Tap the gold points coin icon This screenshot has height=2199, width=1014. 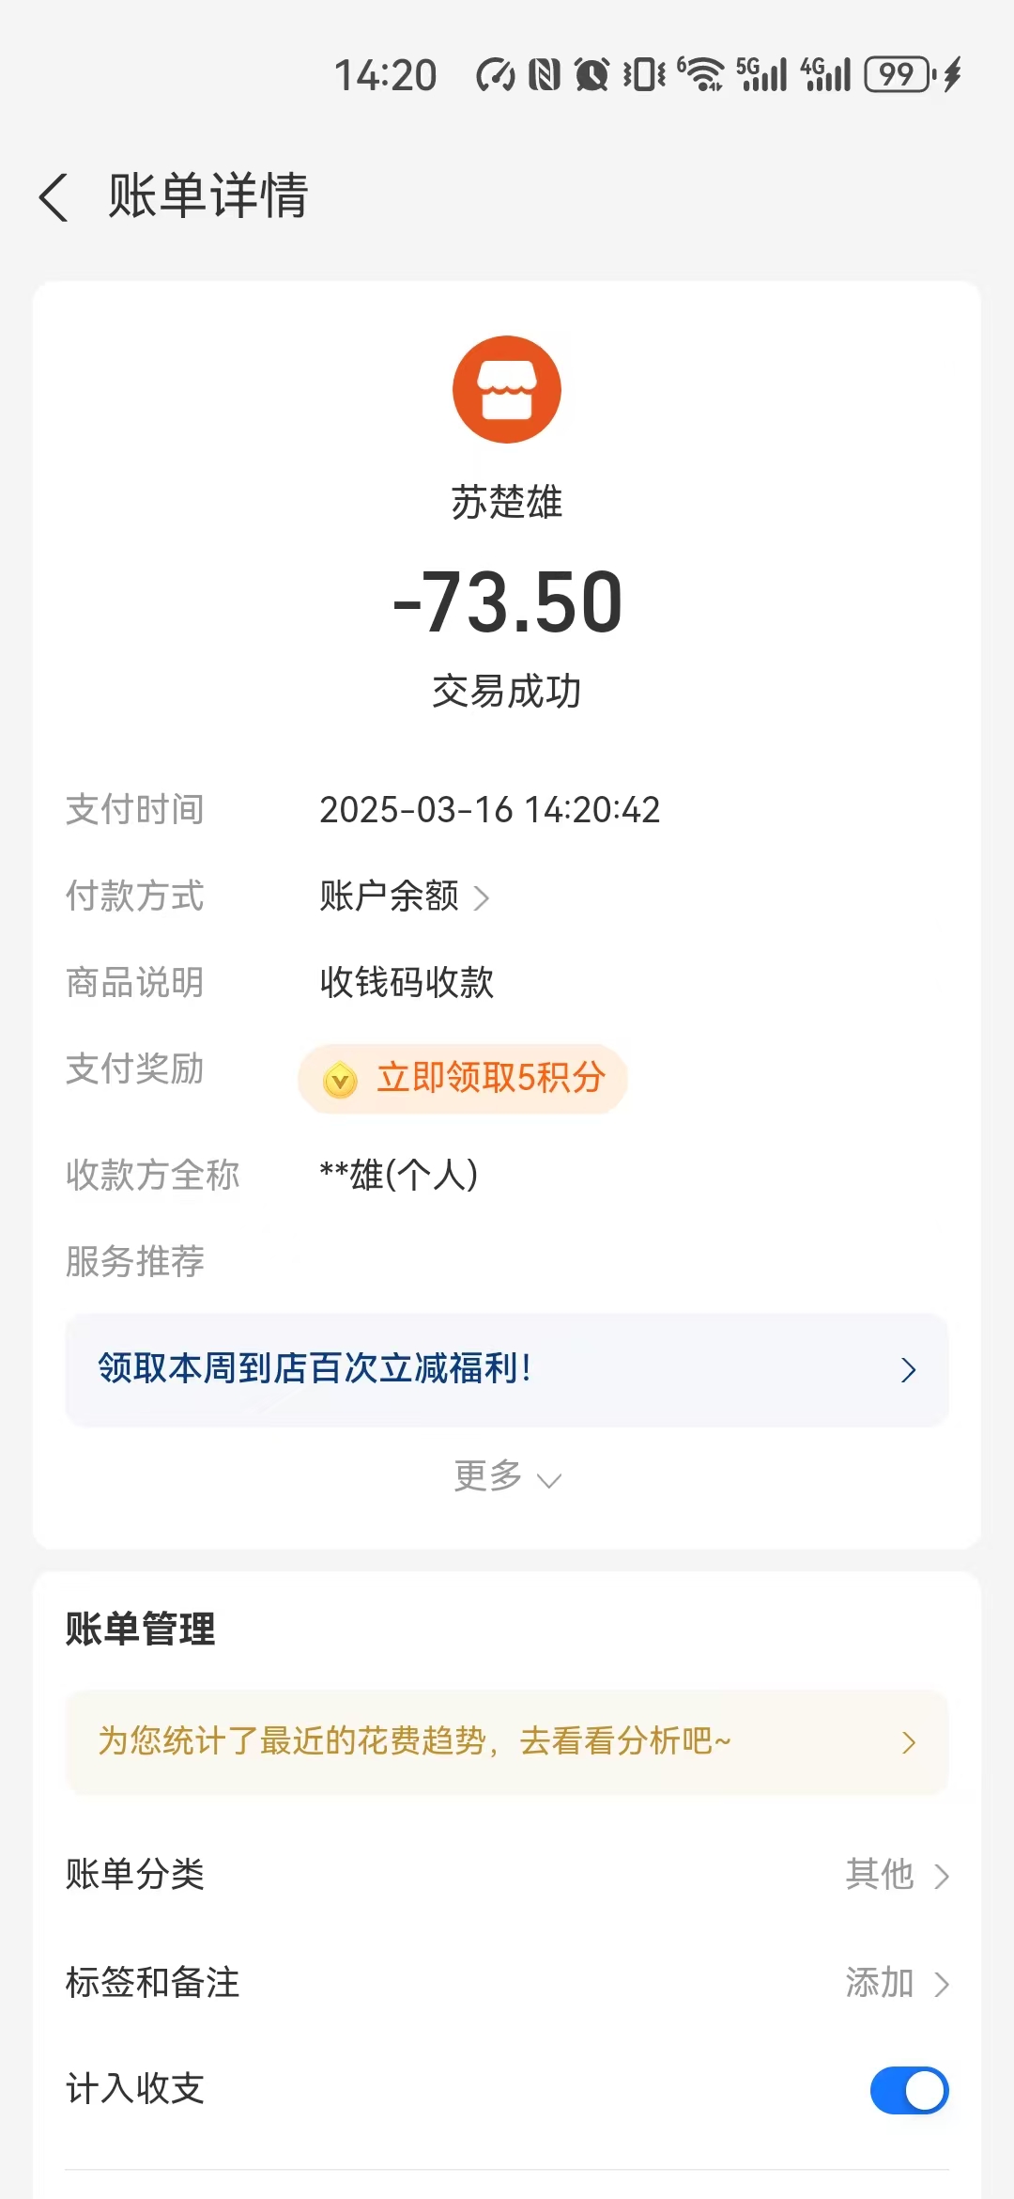point(340,1080)
